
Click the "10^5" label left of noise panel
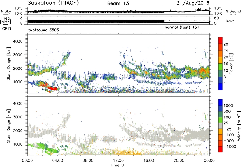(x=18, y=8)
